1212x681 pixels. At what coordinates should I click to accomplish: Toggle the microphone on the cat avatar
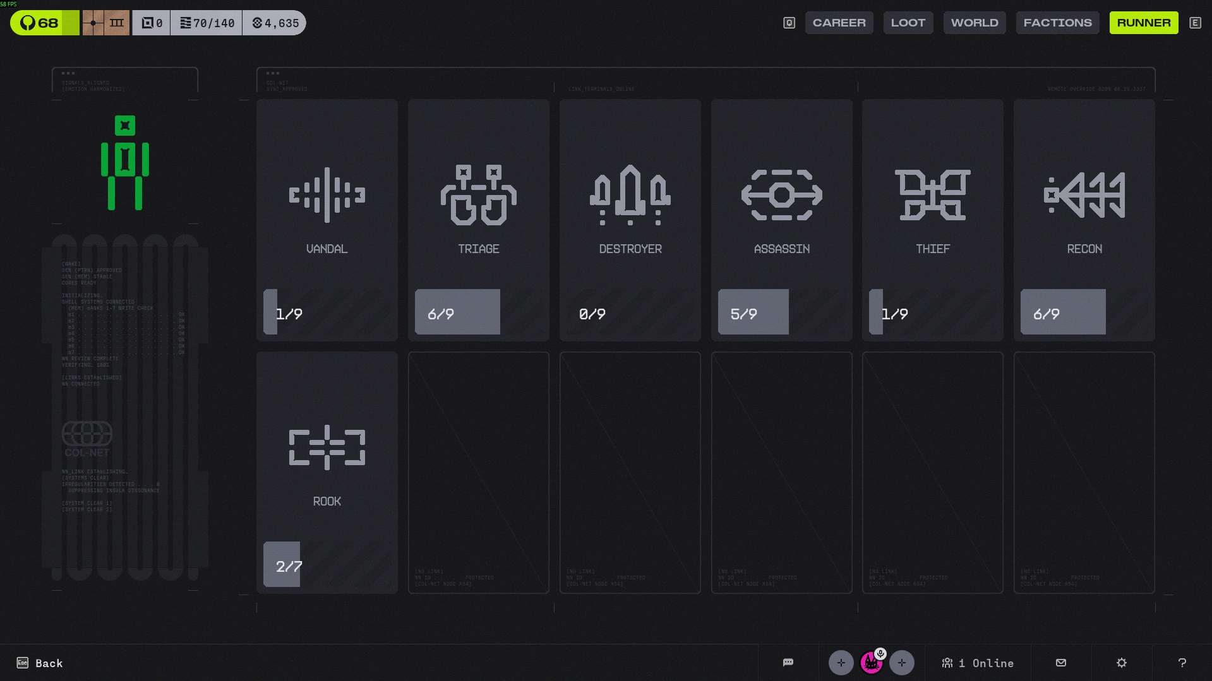pyautogui.click(x=880, y=654)
